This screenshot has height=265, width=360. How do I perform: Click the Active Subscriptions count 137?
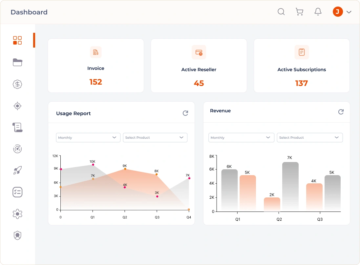point(302,83)
